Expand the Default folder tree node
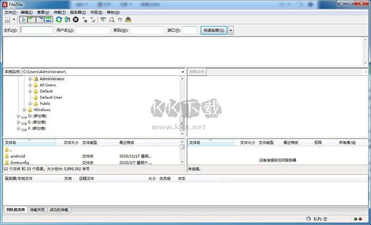The height and width of the screenshot is (225, 371). pyautogui.click(x=30, y=91)
